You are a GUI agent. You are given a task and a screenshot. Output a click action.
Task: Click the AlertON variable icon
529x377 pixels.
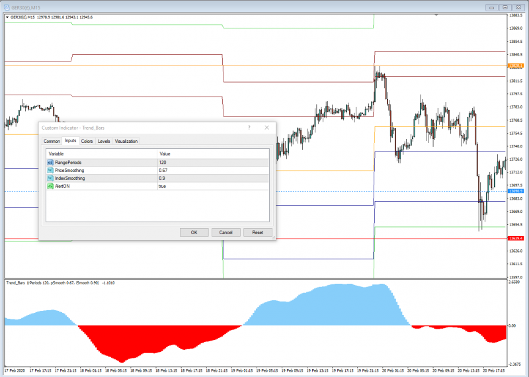pos(50,186)
